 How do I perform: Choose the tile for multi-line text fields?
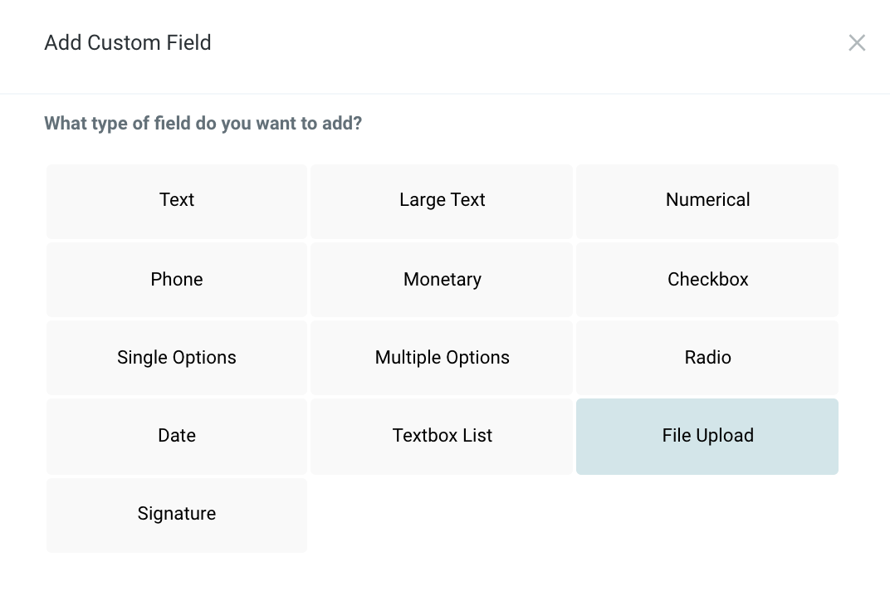(442, 201)
